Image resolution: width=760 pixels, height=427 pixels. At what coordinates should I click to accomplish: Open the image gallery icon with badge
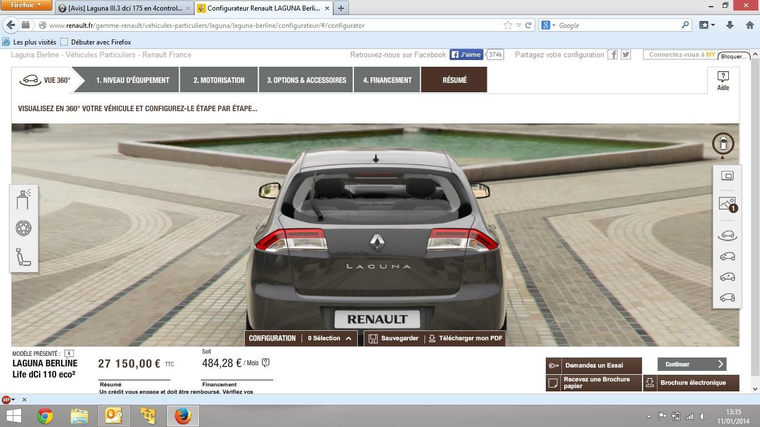point(728,204)
